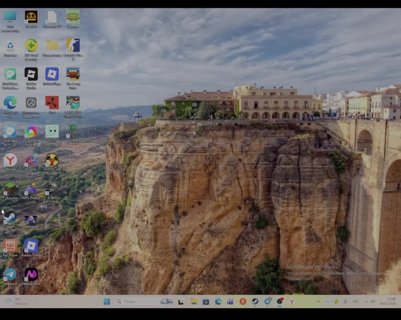Screen dimensions: 401x320
Task: Switch input language via РУС indicator
Action: pyautogui.click(x=356, y=302)
